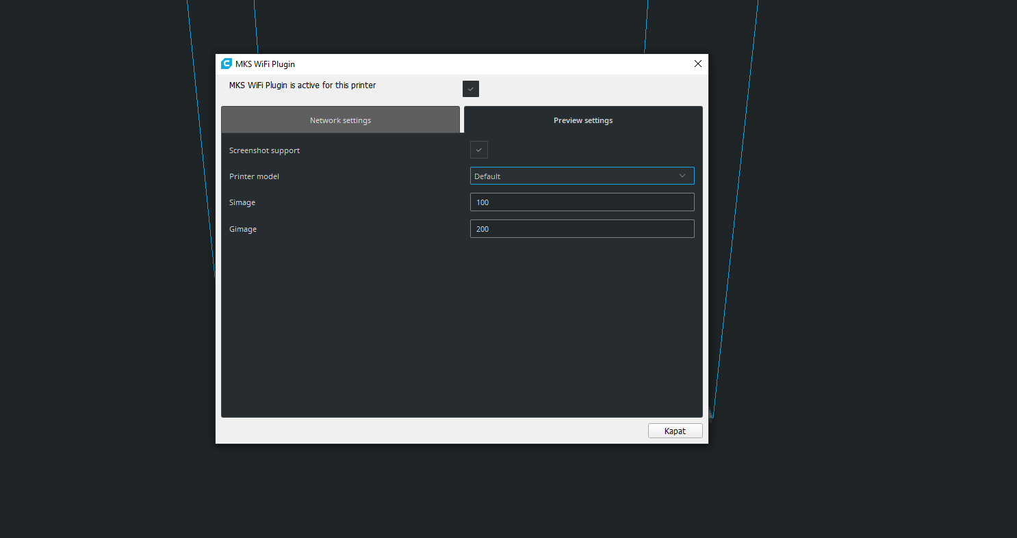Expand the Printer model chevron arrow
The height and width of the screenshot is (538, 1017).
682,176
